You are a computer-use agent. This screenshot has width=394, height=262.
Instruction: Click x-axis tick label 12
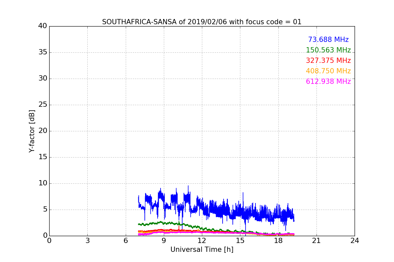tap(202, 241)
